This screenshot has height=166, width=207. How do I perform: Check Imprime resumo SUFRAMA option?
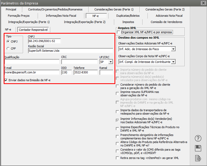coord(117,93)
